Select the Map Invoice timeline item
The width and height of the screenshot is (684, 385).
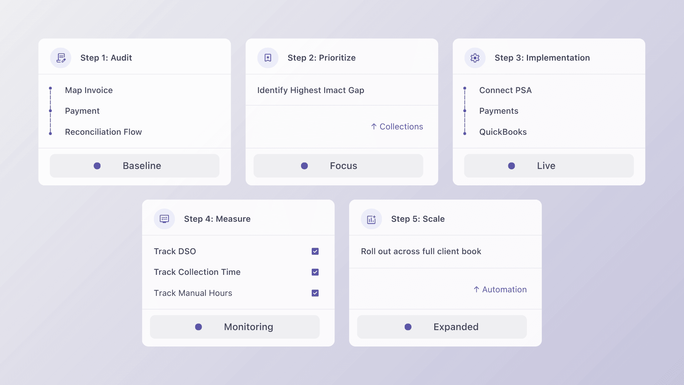click(89, 90)
